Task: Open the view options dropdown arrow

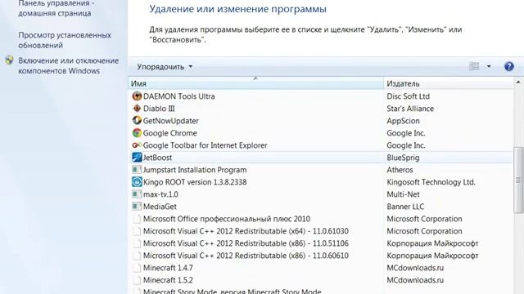Action: click(489, 66)
